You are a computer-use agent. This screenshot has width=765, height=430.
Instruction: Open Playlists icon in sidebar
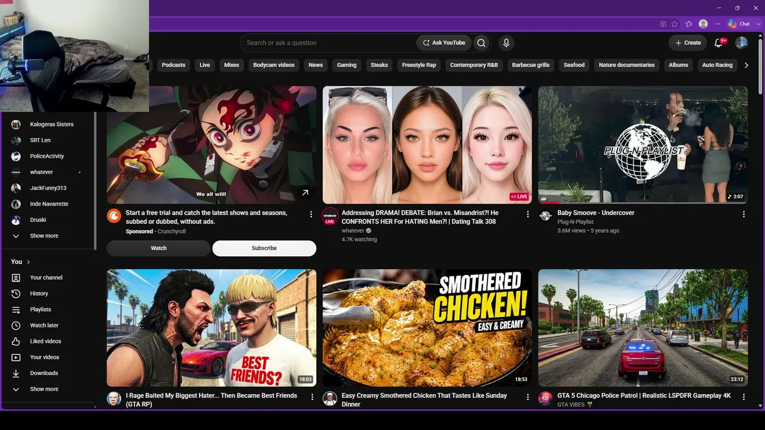coord(16,309)
